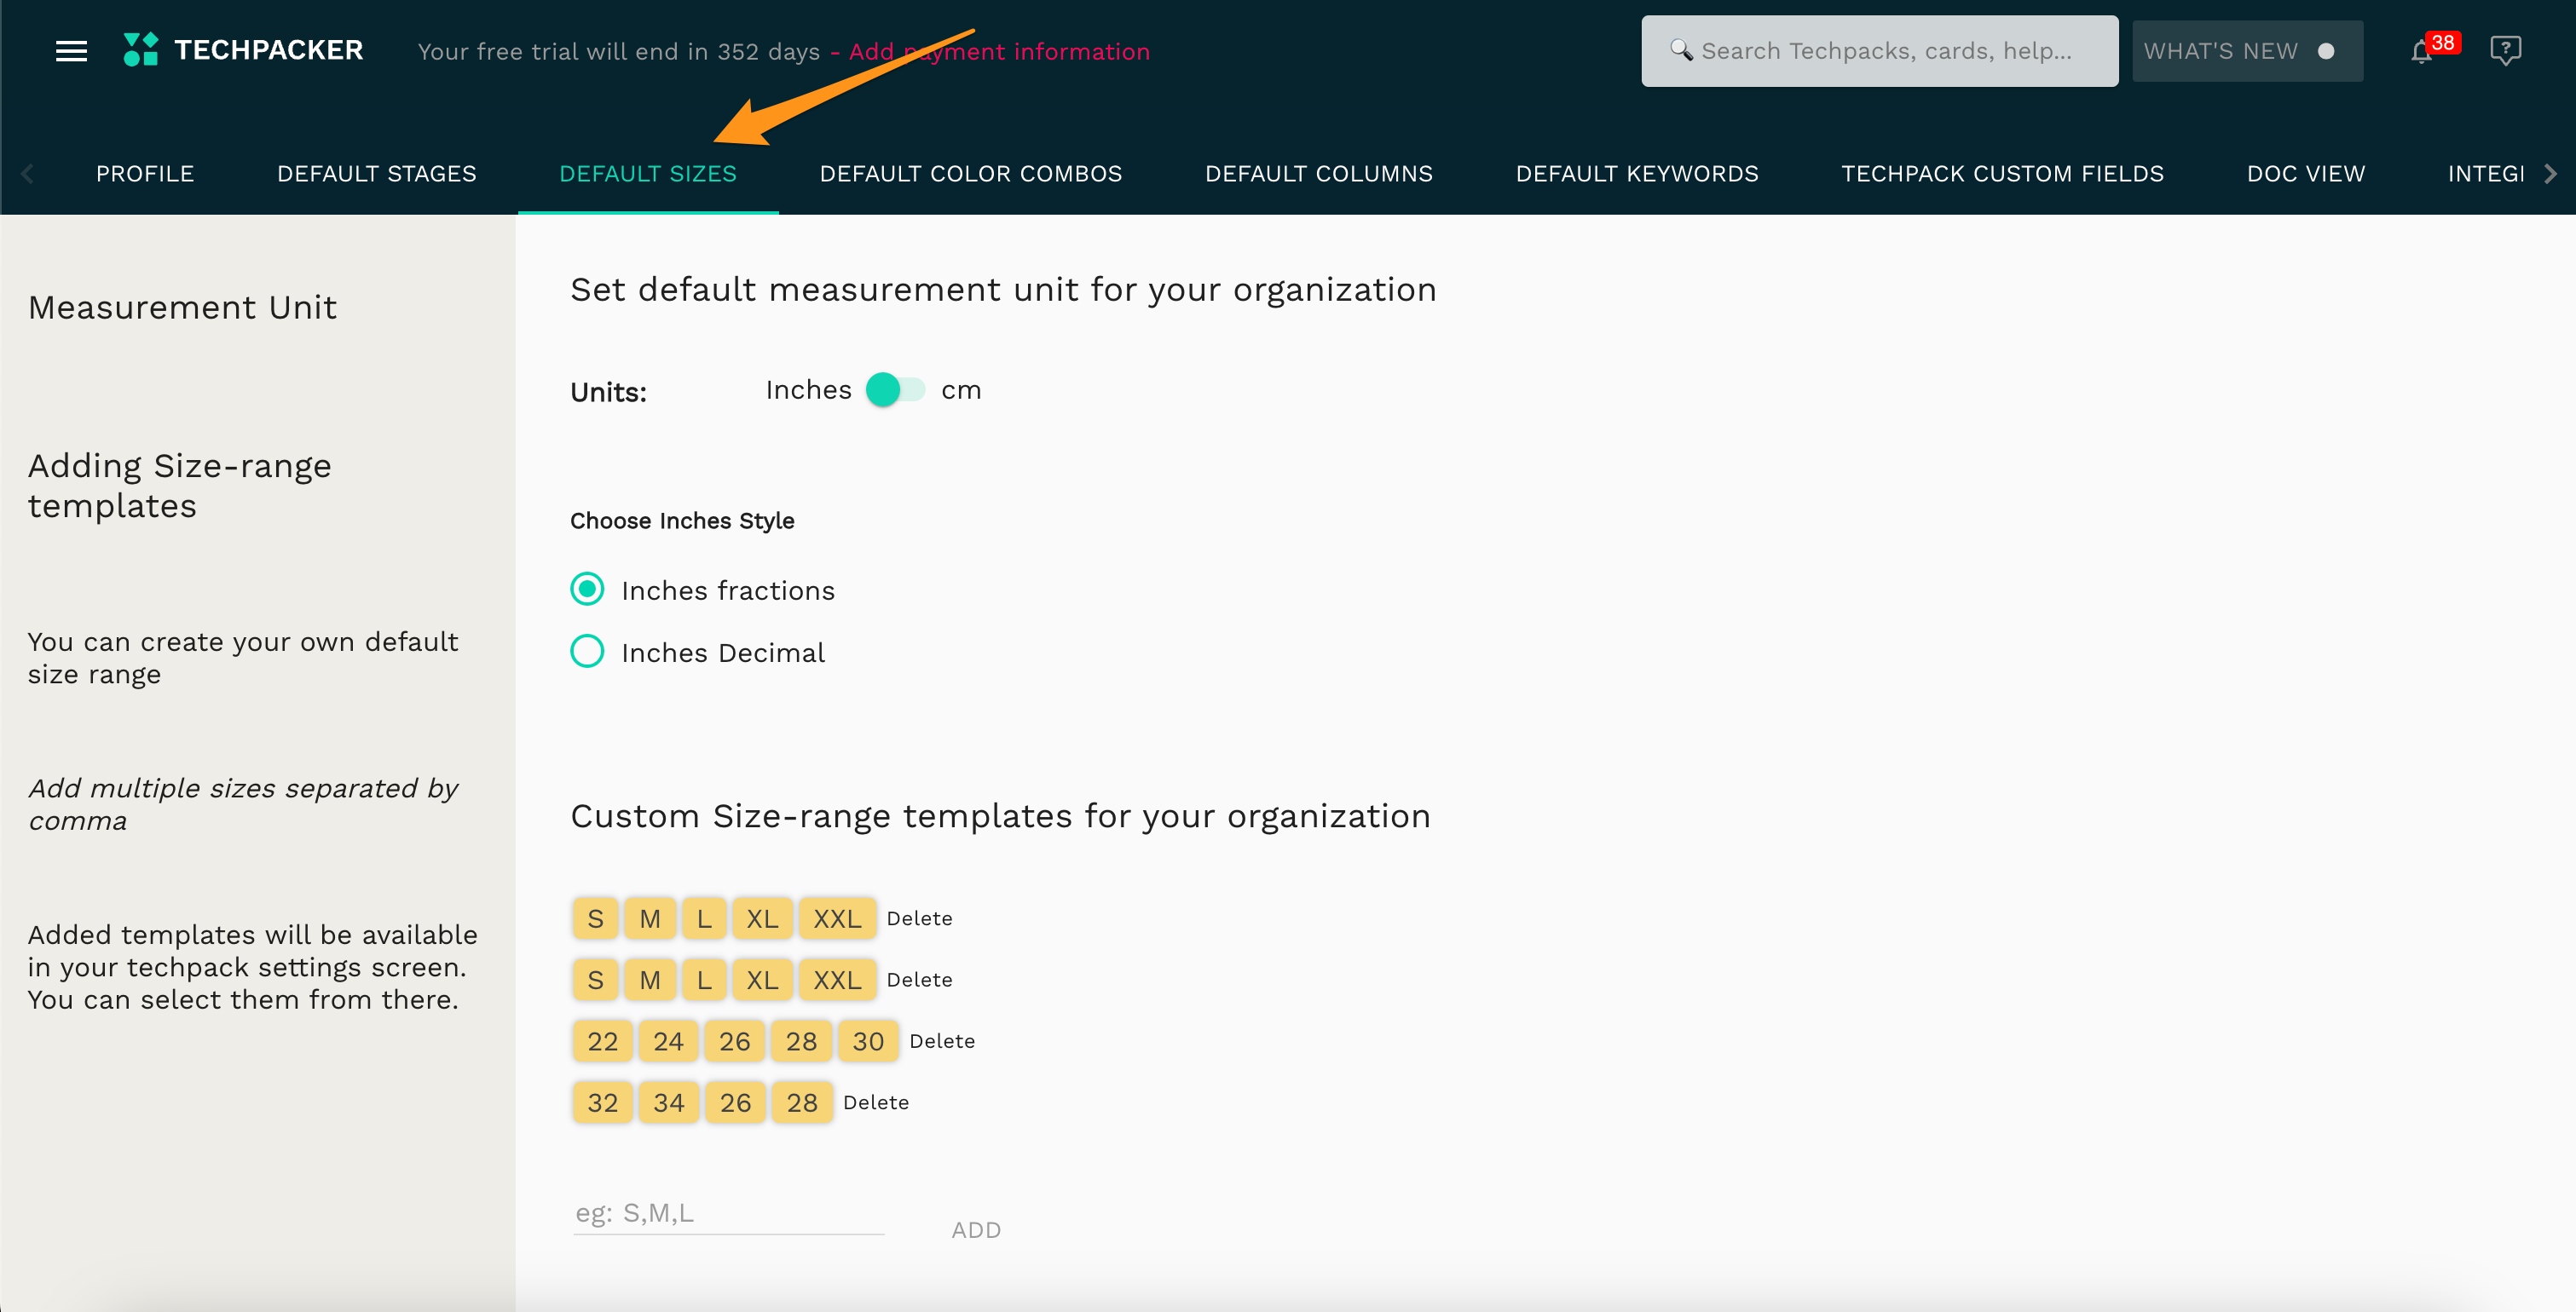The image size is (2576, 1312).
Task: Open the hamburger navigation menu
Action: [71, 51]
